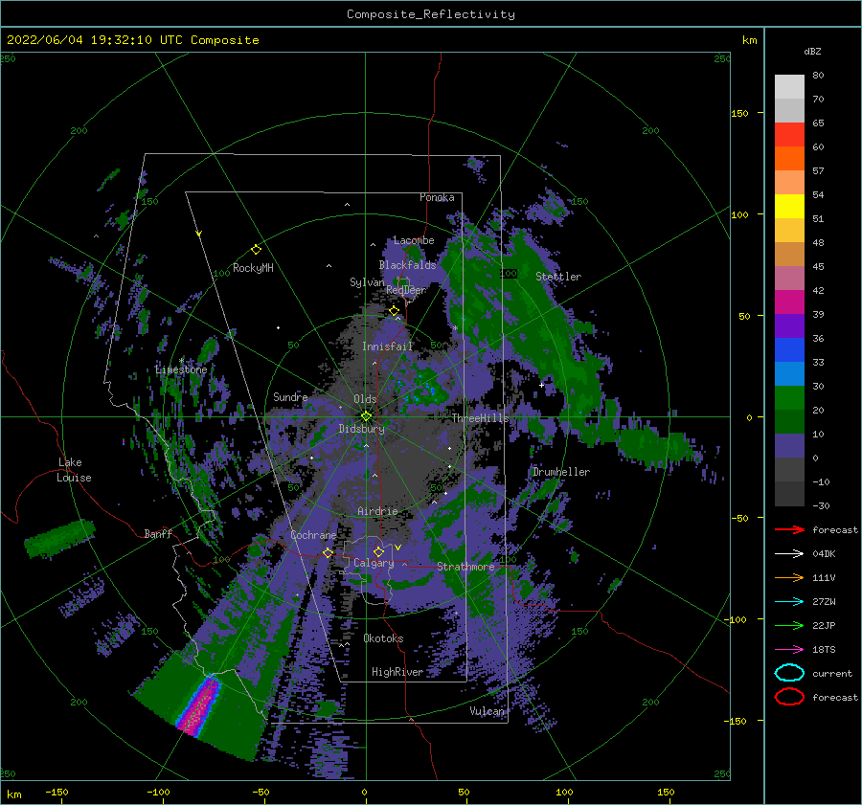The width and height of the screenshot is (862, 805).
Task: Click the Strathmore label
Action: 465,567
